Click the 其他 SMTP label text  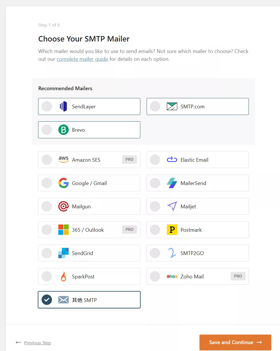pyautogui.click(x=84, y=300)
